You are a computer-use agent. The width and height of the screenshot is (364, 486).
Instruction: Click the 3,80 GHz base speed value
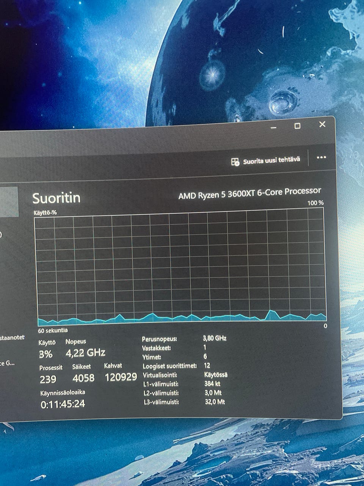tap(214, 338)
